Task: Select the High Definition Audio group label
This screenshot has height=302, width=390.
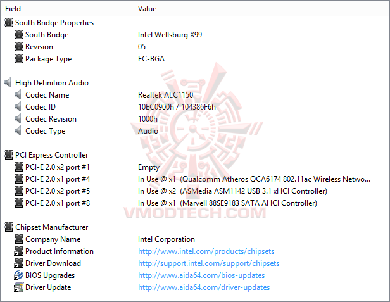Action: coord(52,82)
